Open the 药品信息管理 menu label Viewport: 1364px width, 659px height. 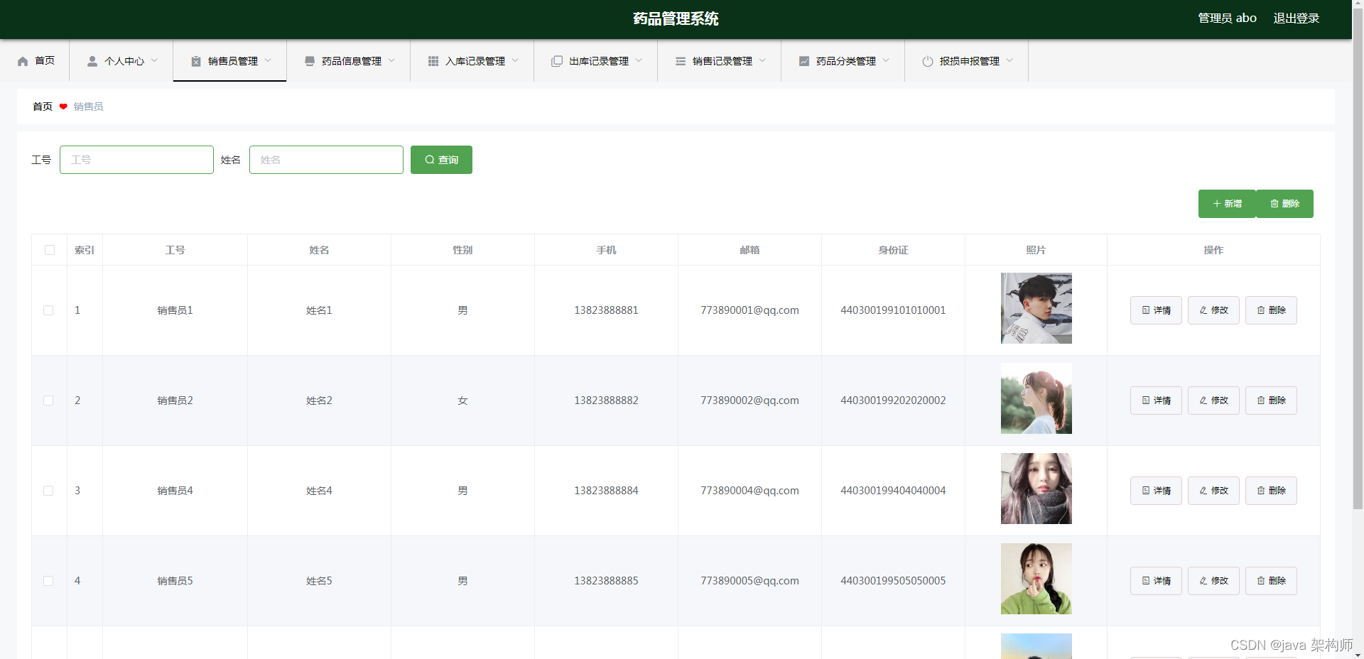coord(352,61)
